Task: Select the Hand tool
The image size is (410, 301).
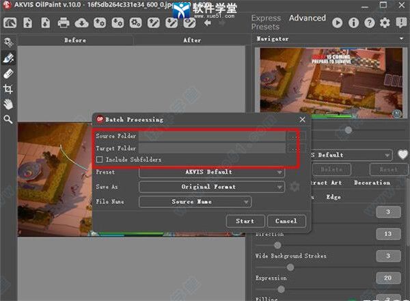Action: [x=8, y=104]
